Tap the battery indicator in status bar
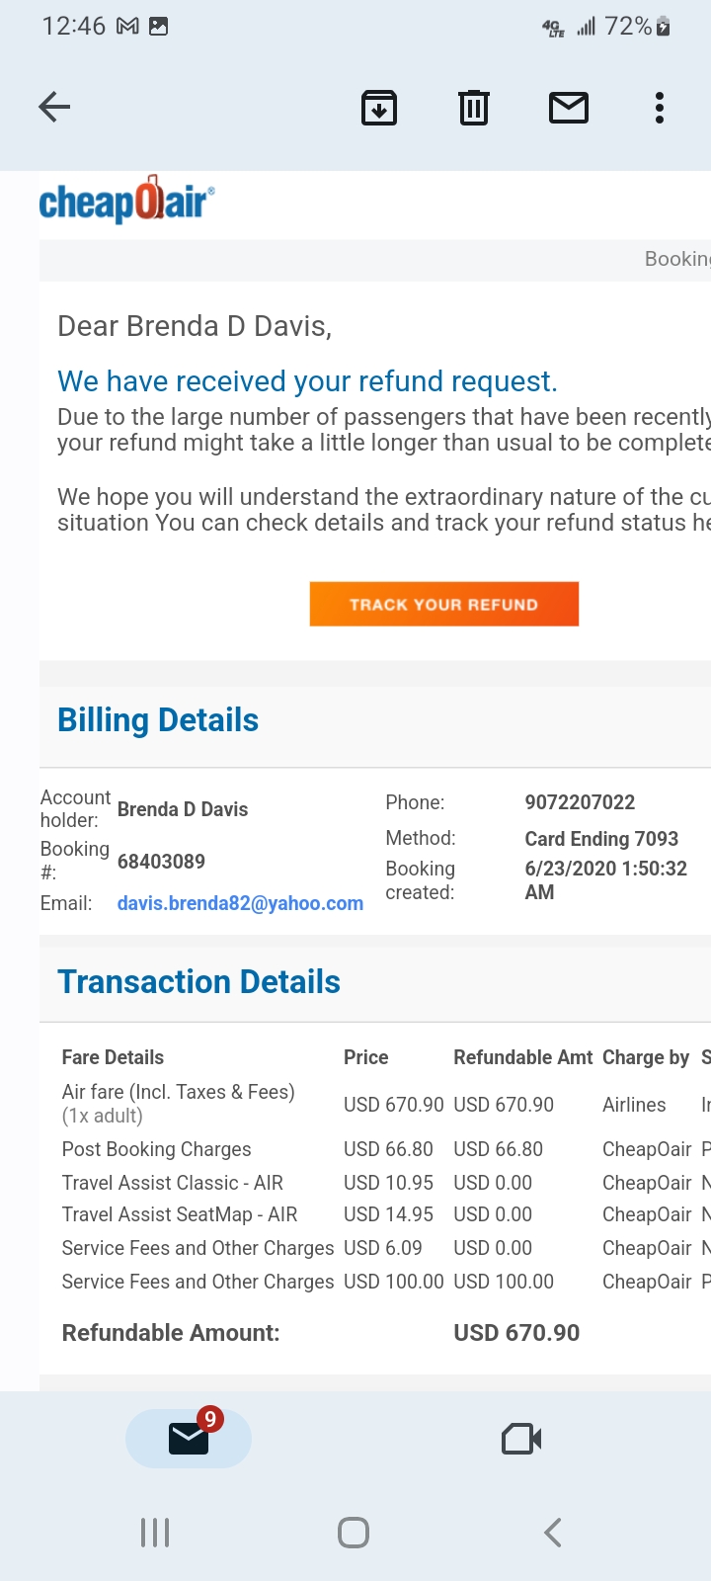Screen dimensions: 711x1581 pos(664,27)
